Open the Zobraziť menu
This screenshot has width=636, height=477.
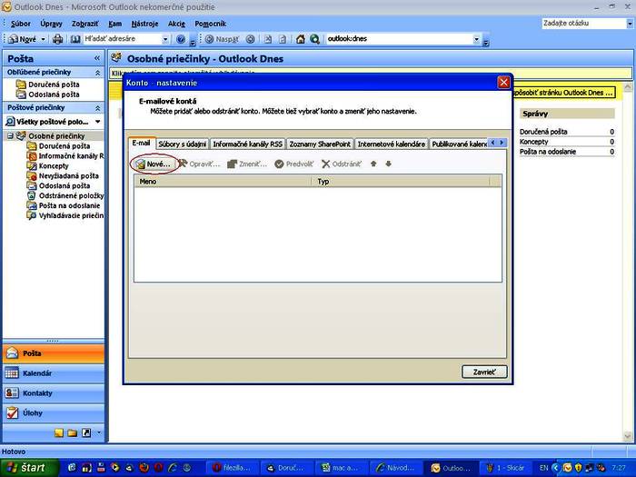(84, 24)
